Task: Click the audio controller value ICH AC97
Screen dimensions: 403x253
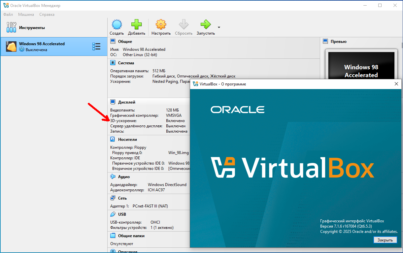Action: click(x=156, y=190)
